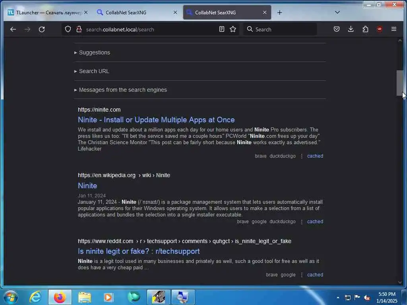Open cached link for Wikipedia result
Viewport: 407px width, 305px height.
(315, 222)
